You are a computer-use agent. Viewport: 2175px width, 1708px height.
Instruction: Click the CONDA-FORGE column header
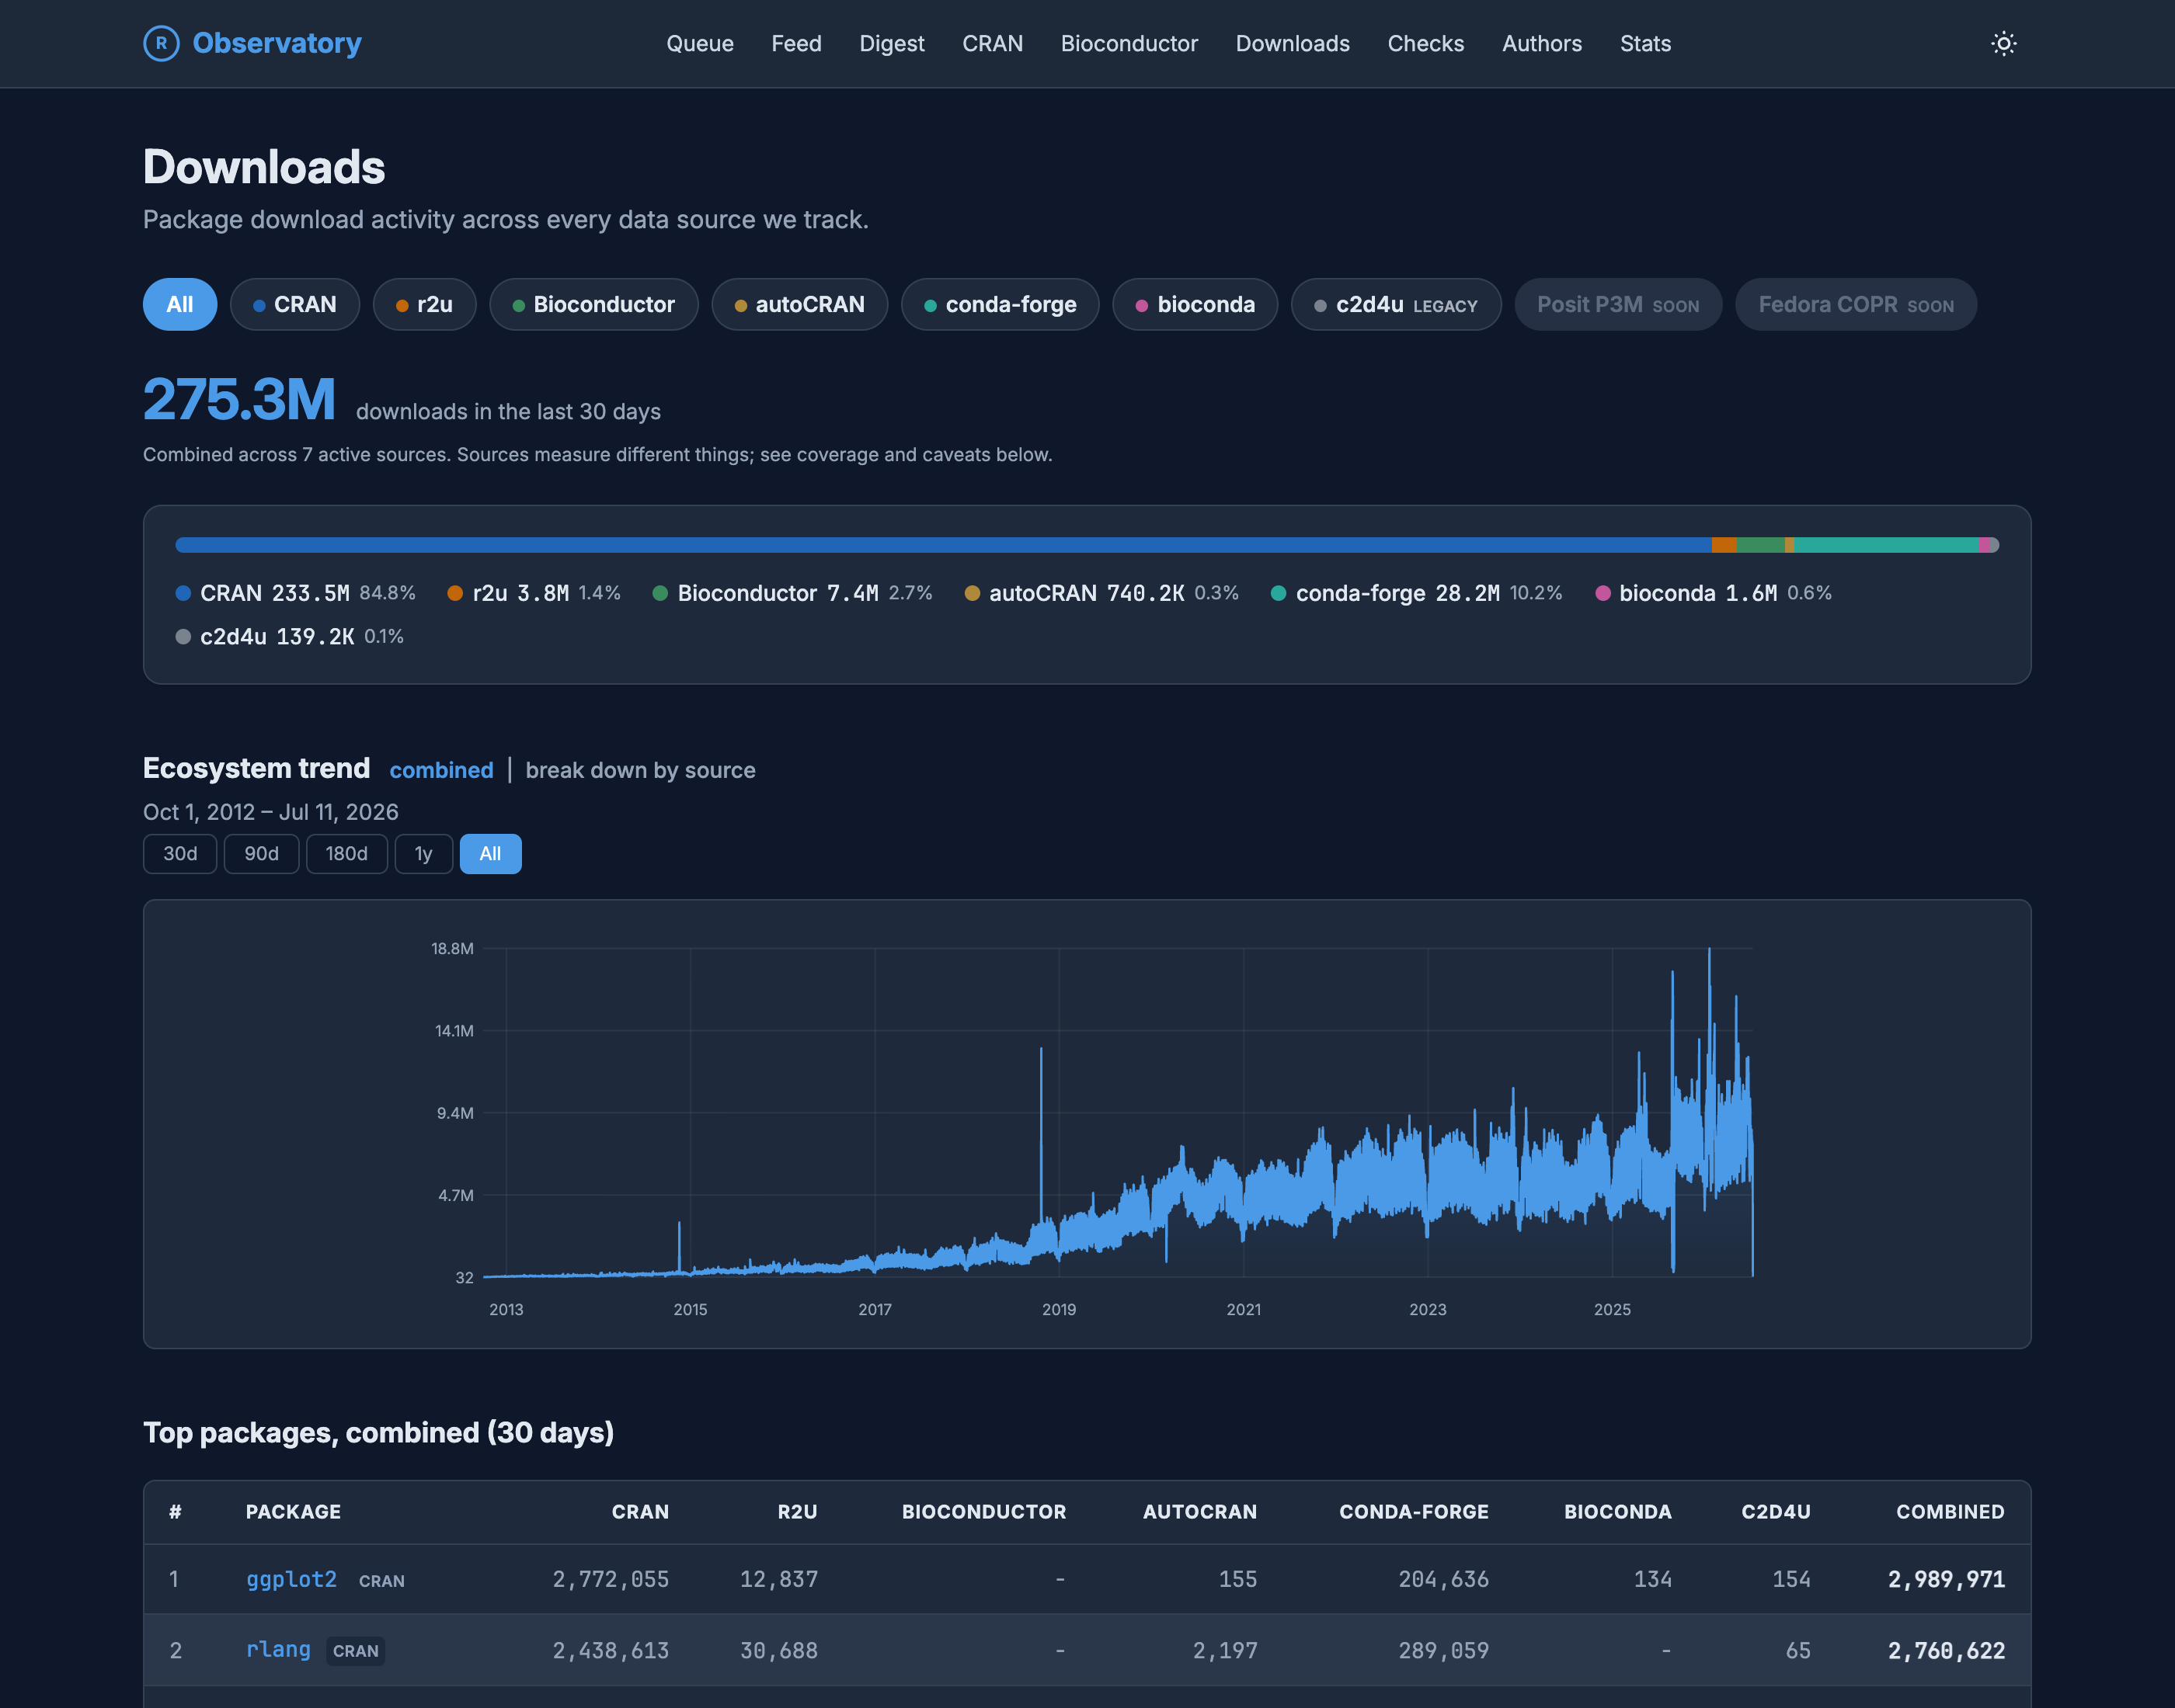[1414, 1512]
